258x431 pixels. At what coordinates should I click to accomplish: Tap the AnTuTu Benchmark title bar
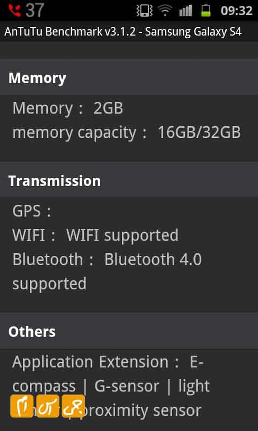(123, 32)
